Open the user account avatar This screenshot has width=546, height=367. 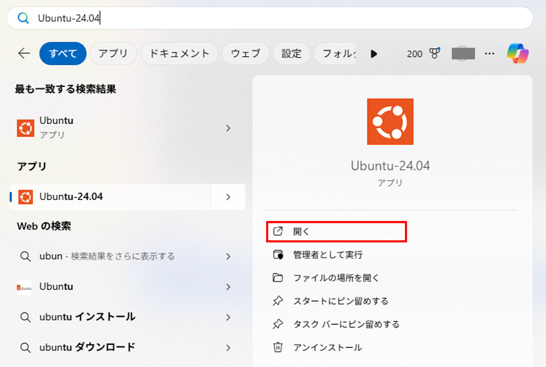click(x=463, y=54)
